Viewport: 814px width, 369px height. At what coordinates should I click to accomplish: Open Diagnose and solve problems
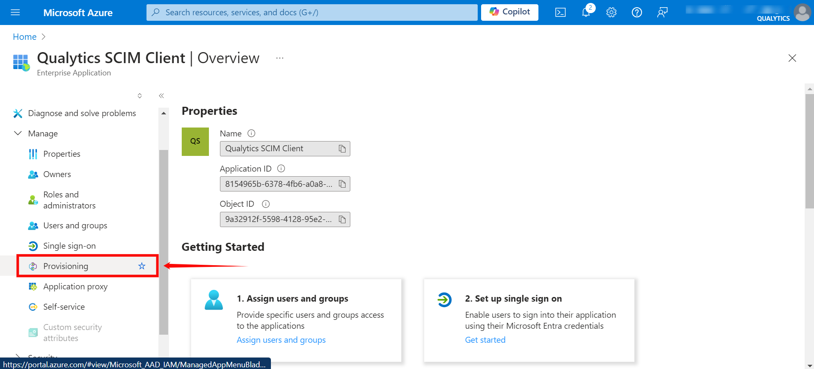[x=82, y=113]
